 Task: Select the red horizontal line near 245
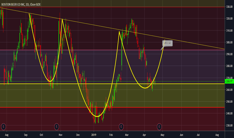pyautogui.click(x=112, y=107)
